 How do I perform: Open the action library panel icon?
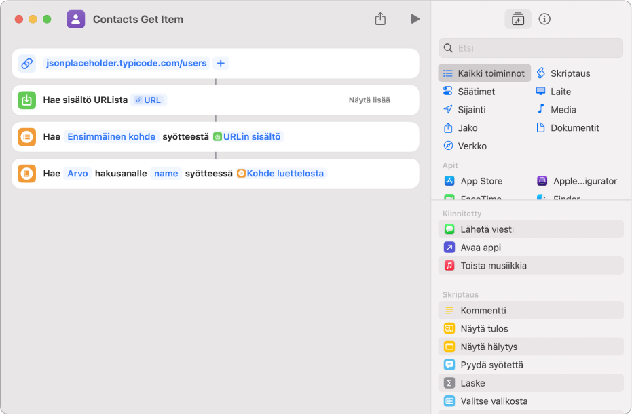coord(517,19)
